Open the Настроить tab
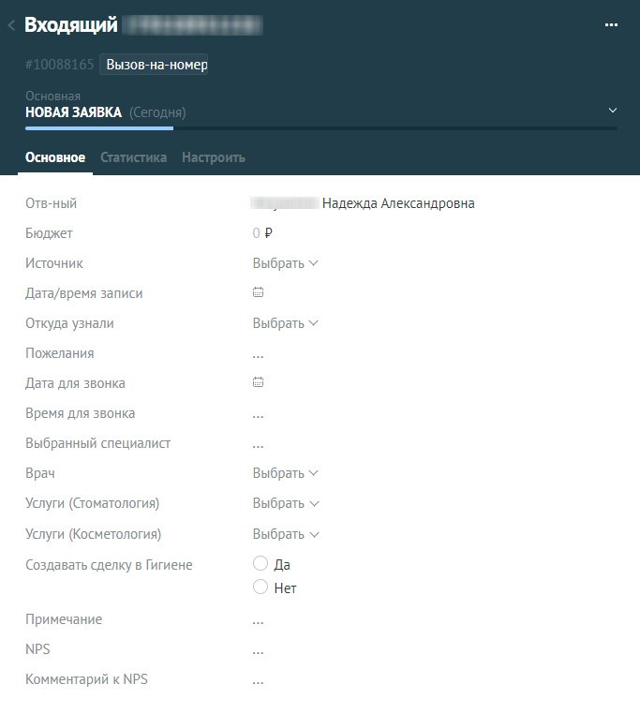This screenshot has width=640, height=714. pos(214,157)
